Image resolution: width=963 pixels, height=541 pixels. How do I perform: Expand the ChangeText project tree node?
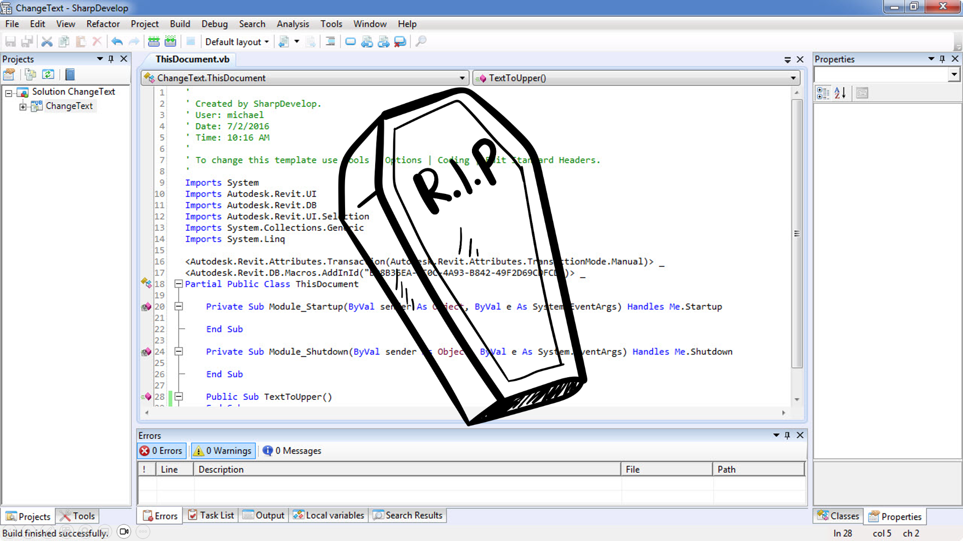(x=23, y=106)
